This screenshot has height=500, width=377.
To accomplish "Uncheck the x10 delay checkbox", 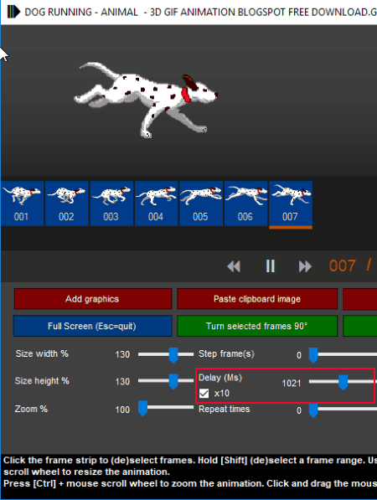I will click(204, 393).
